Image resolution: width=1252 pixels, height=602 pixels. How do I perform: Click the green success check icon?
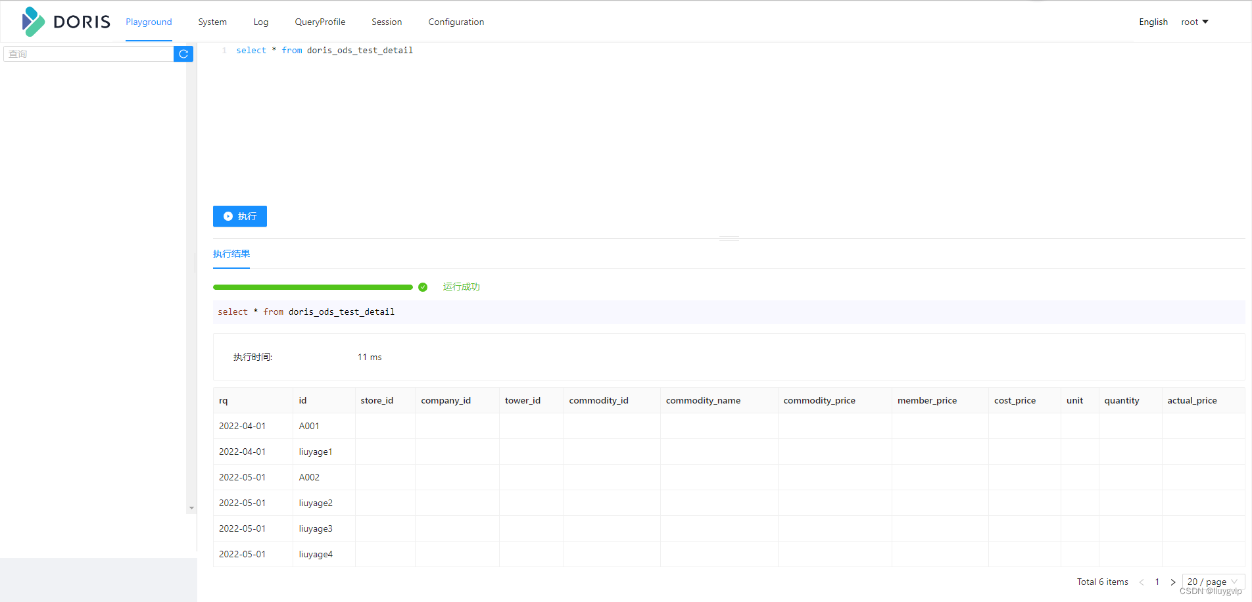423,287
